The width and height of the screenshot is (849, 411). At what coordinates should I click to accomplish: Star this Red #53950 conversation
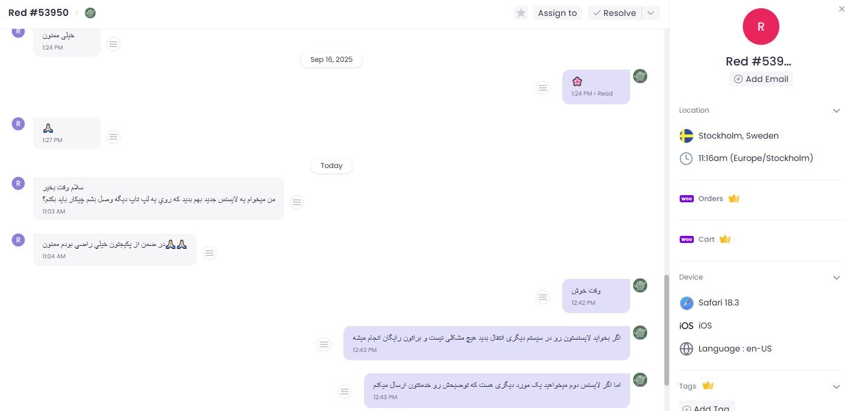[x=520, y=13]
